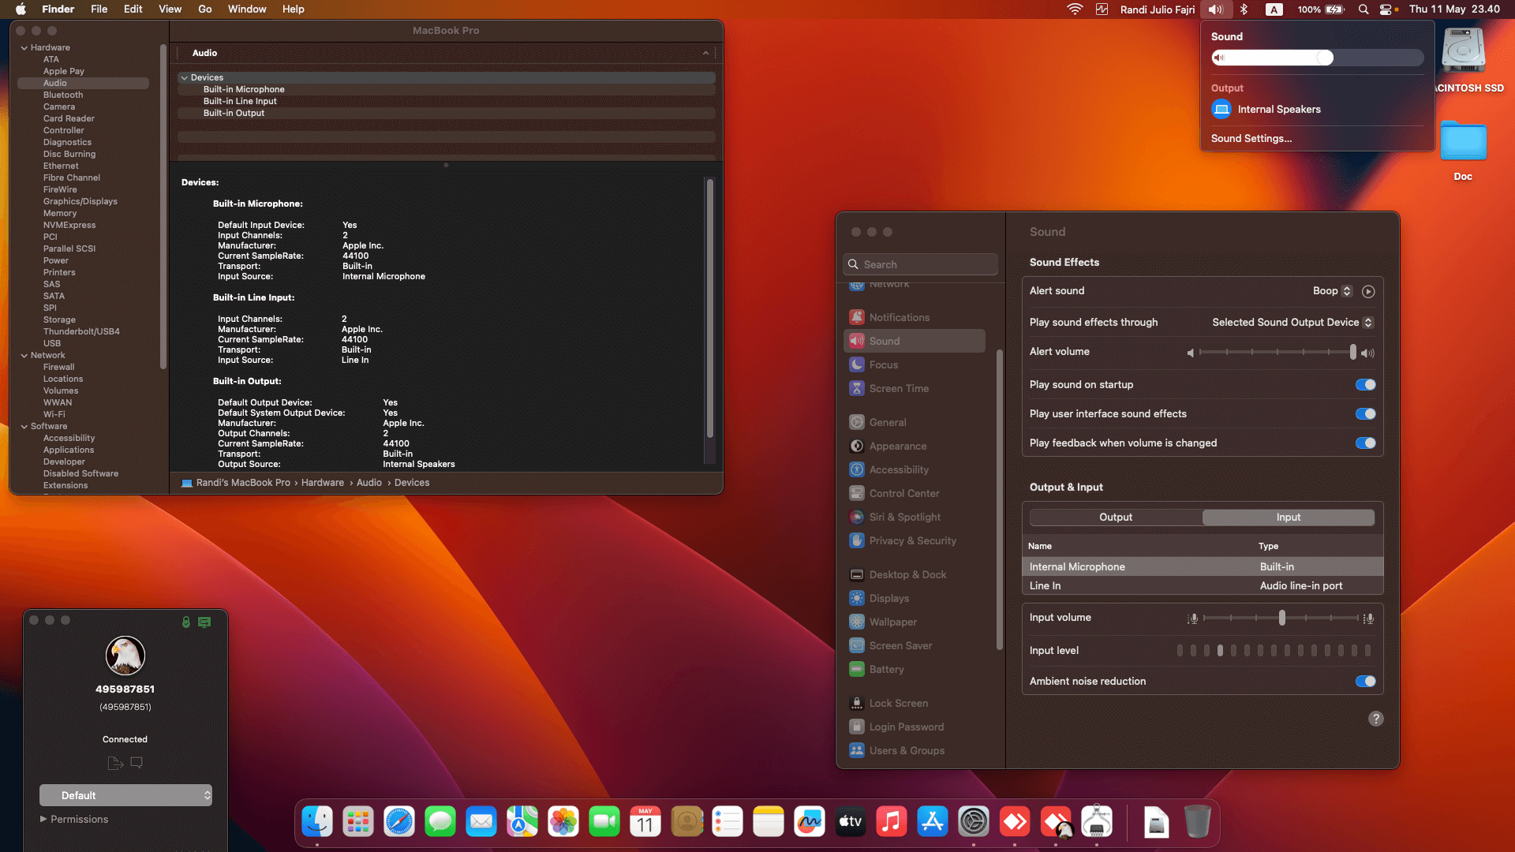Open Maps from the Dock
This screenshot has width=1515, height=852.
pyautogui.click(x=522, y=822)
